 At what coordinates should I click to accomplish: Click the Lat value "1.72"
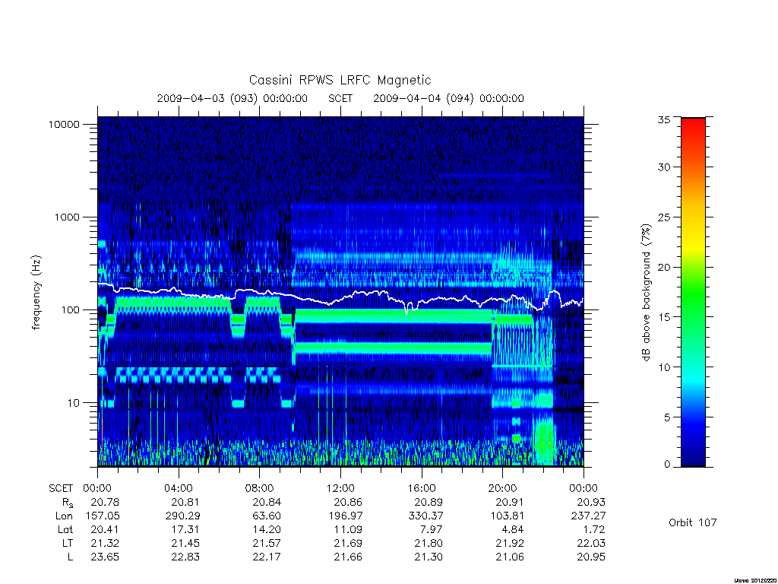(x=594, y=529)
